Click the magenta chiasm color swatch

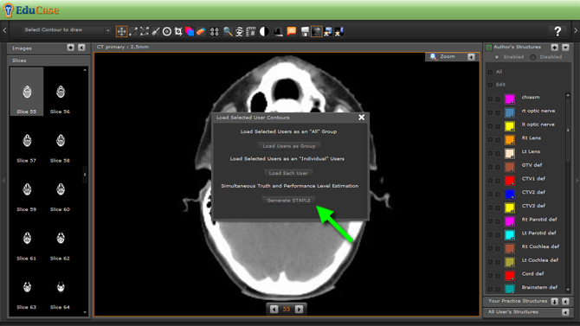point(510,99)
